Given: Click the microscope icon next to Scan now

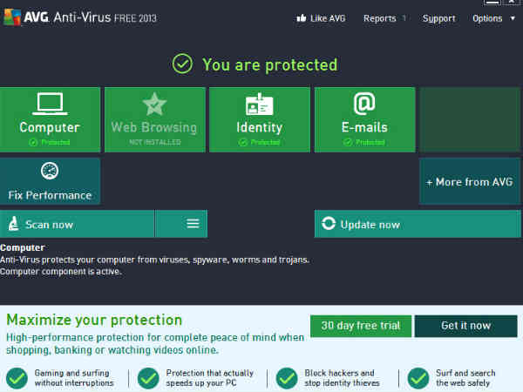Looking at the screenshot, I should [13, 224].
